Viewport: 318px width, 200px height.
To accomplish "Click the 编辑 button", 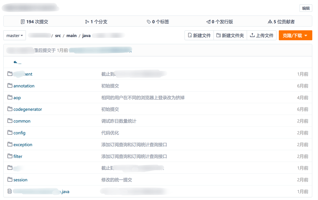I will [x=306, y=8].
